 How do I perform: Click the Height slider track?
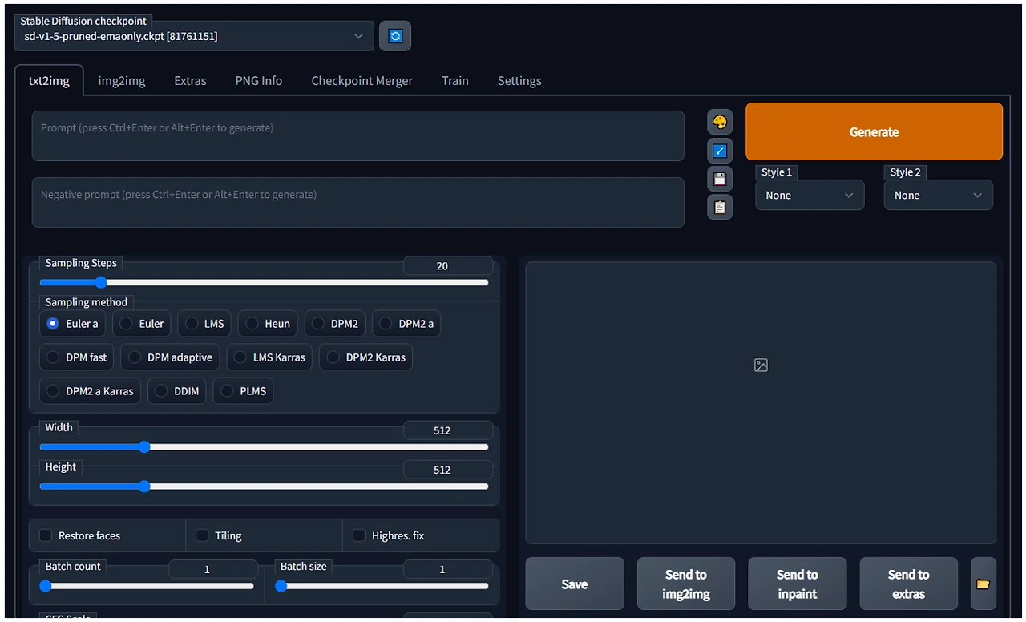(x=264, y=486)
